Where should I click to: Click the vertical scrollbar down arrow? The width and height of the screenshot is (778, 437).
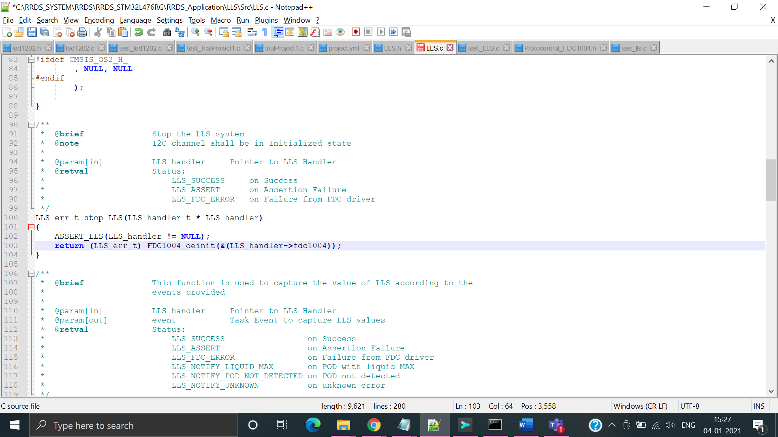771,391
